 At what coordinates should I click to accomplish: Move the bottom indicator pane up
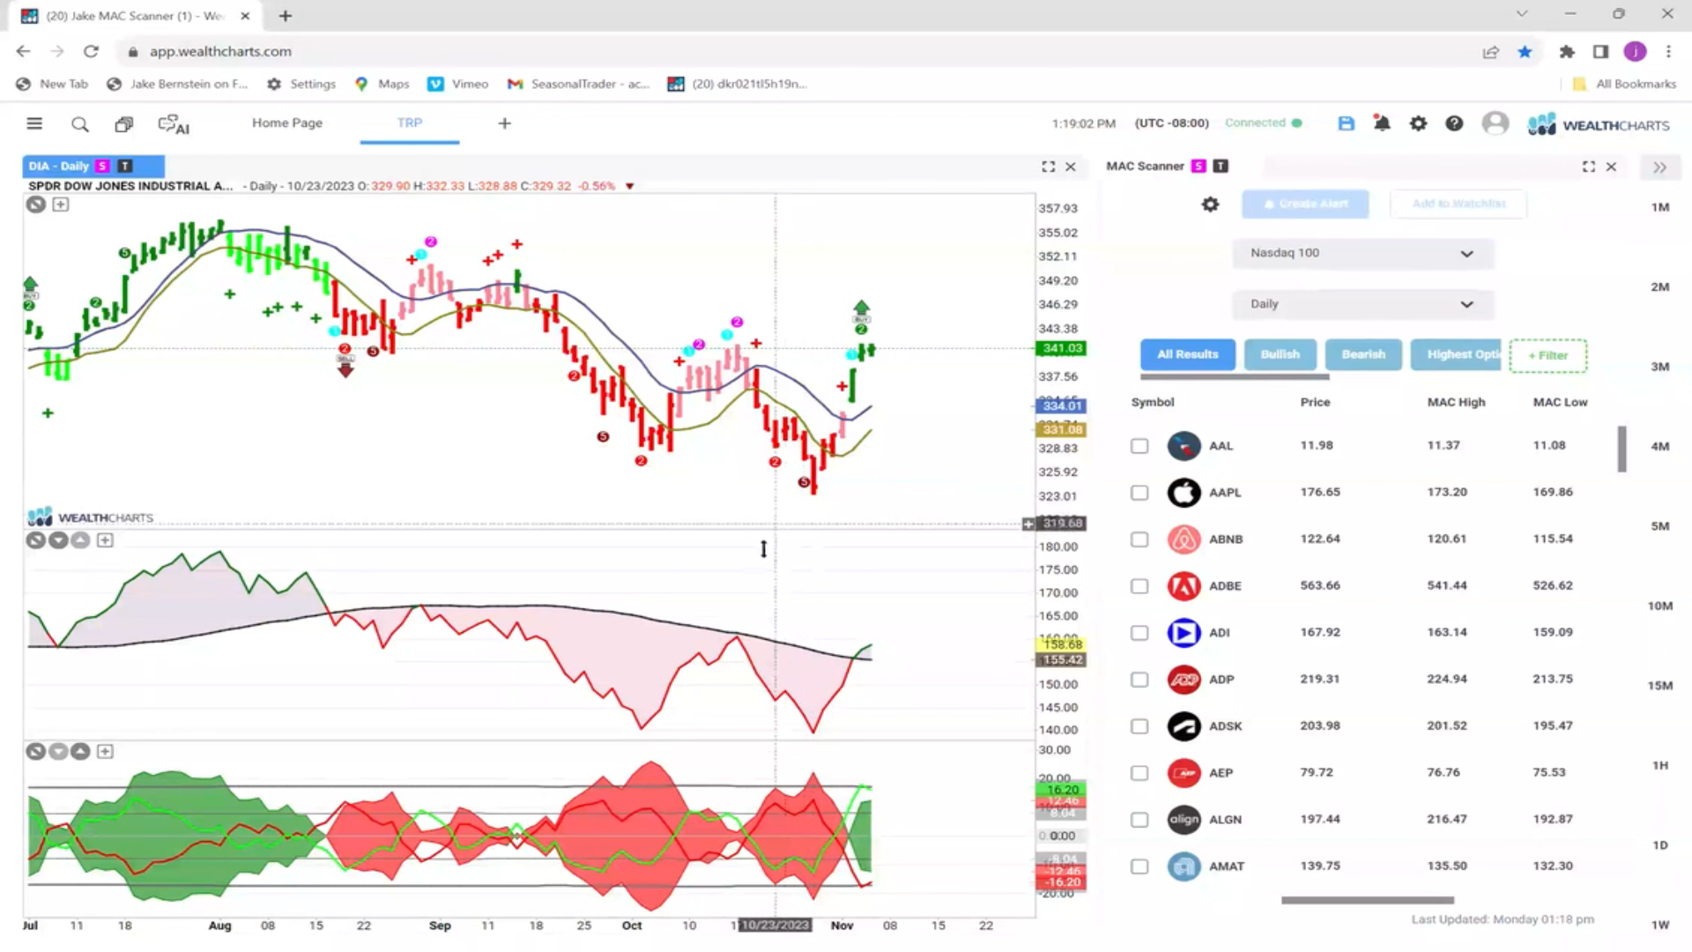tap(80, 752)
